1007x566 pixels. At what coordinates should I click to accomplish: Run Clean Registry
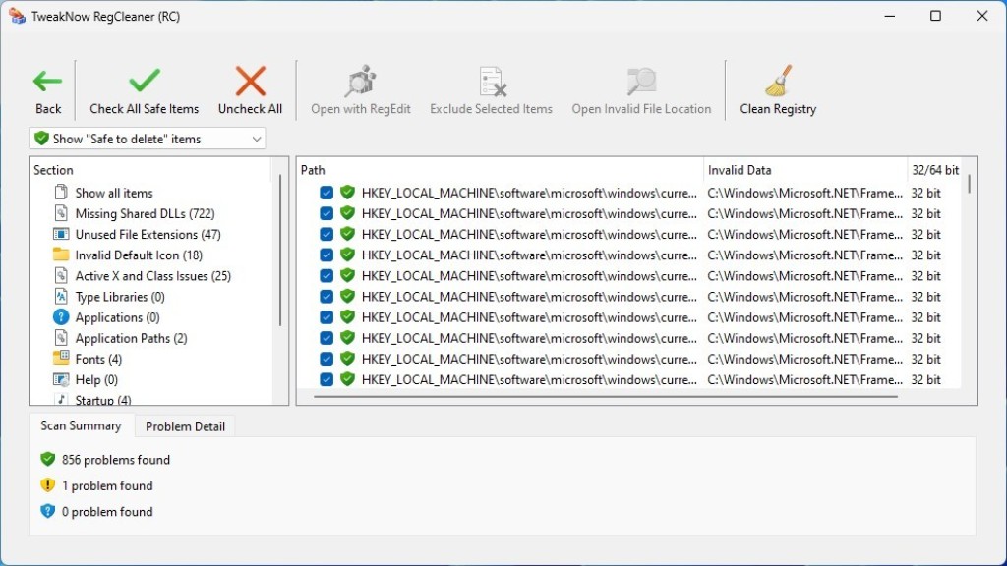coord(778,86)
